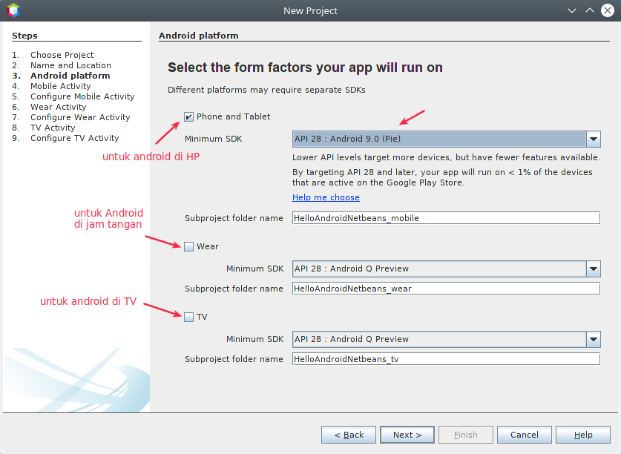Click the HelloAndroidNetbeans_tv folder name field
Image resolution: width=621 pixels, height=454 pixels.
pos(445,358)
